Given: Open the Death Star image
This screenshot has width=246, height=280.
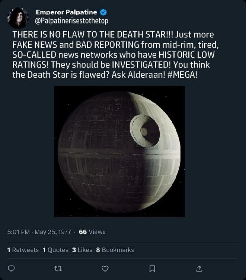Looking at the screenshot, I should 119,151.
